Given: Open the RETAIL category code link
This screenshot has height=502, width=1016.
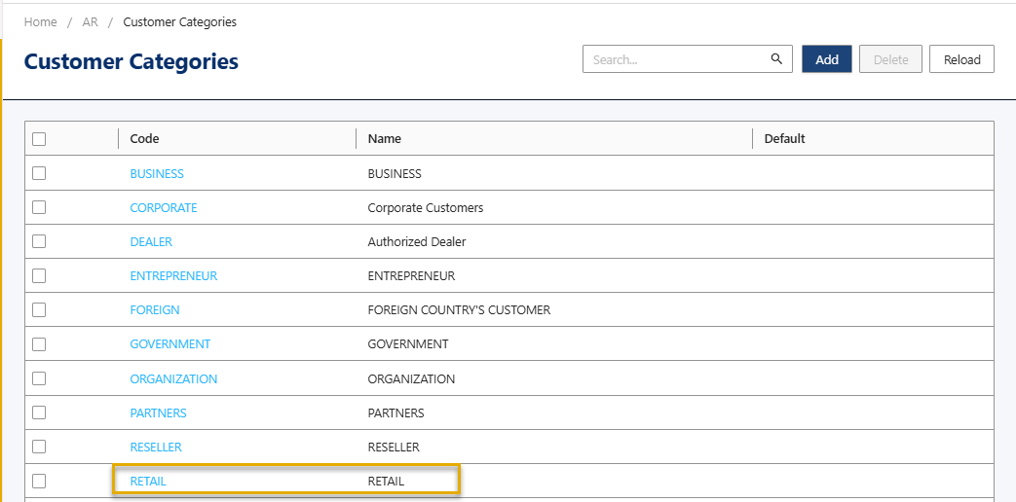Looking at the screenshot, I should (148, 482).
